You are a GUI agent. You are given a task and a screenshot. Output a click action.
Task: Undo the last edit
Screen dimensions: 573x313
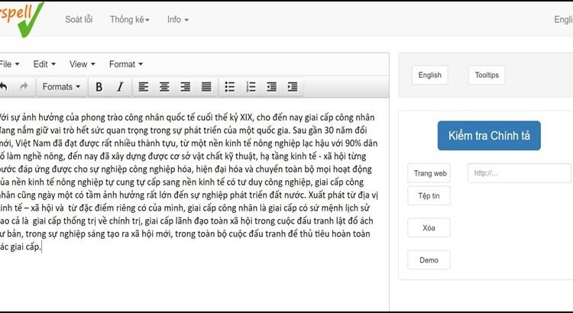[x=4, y=87]
